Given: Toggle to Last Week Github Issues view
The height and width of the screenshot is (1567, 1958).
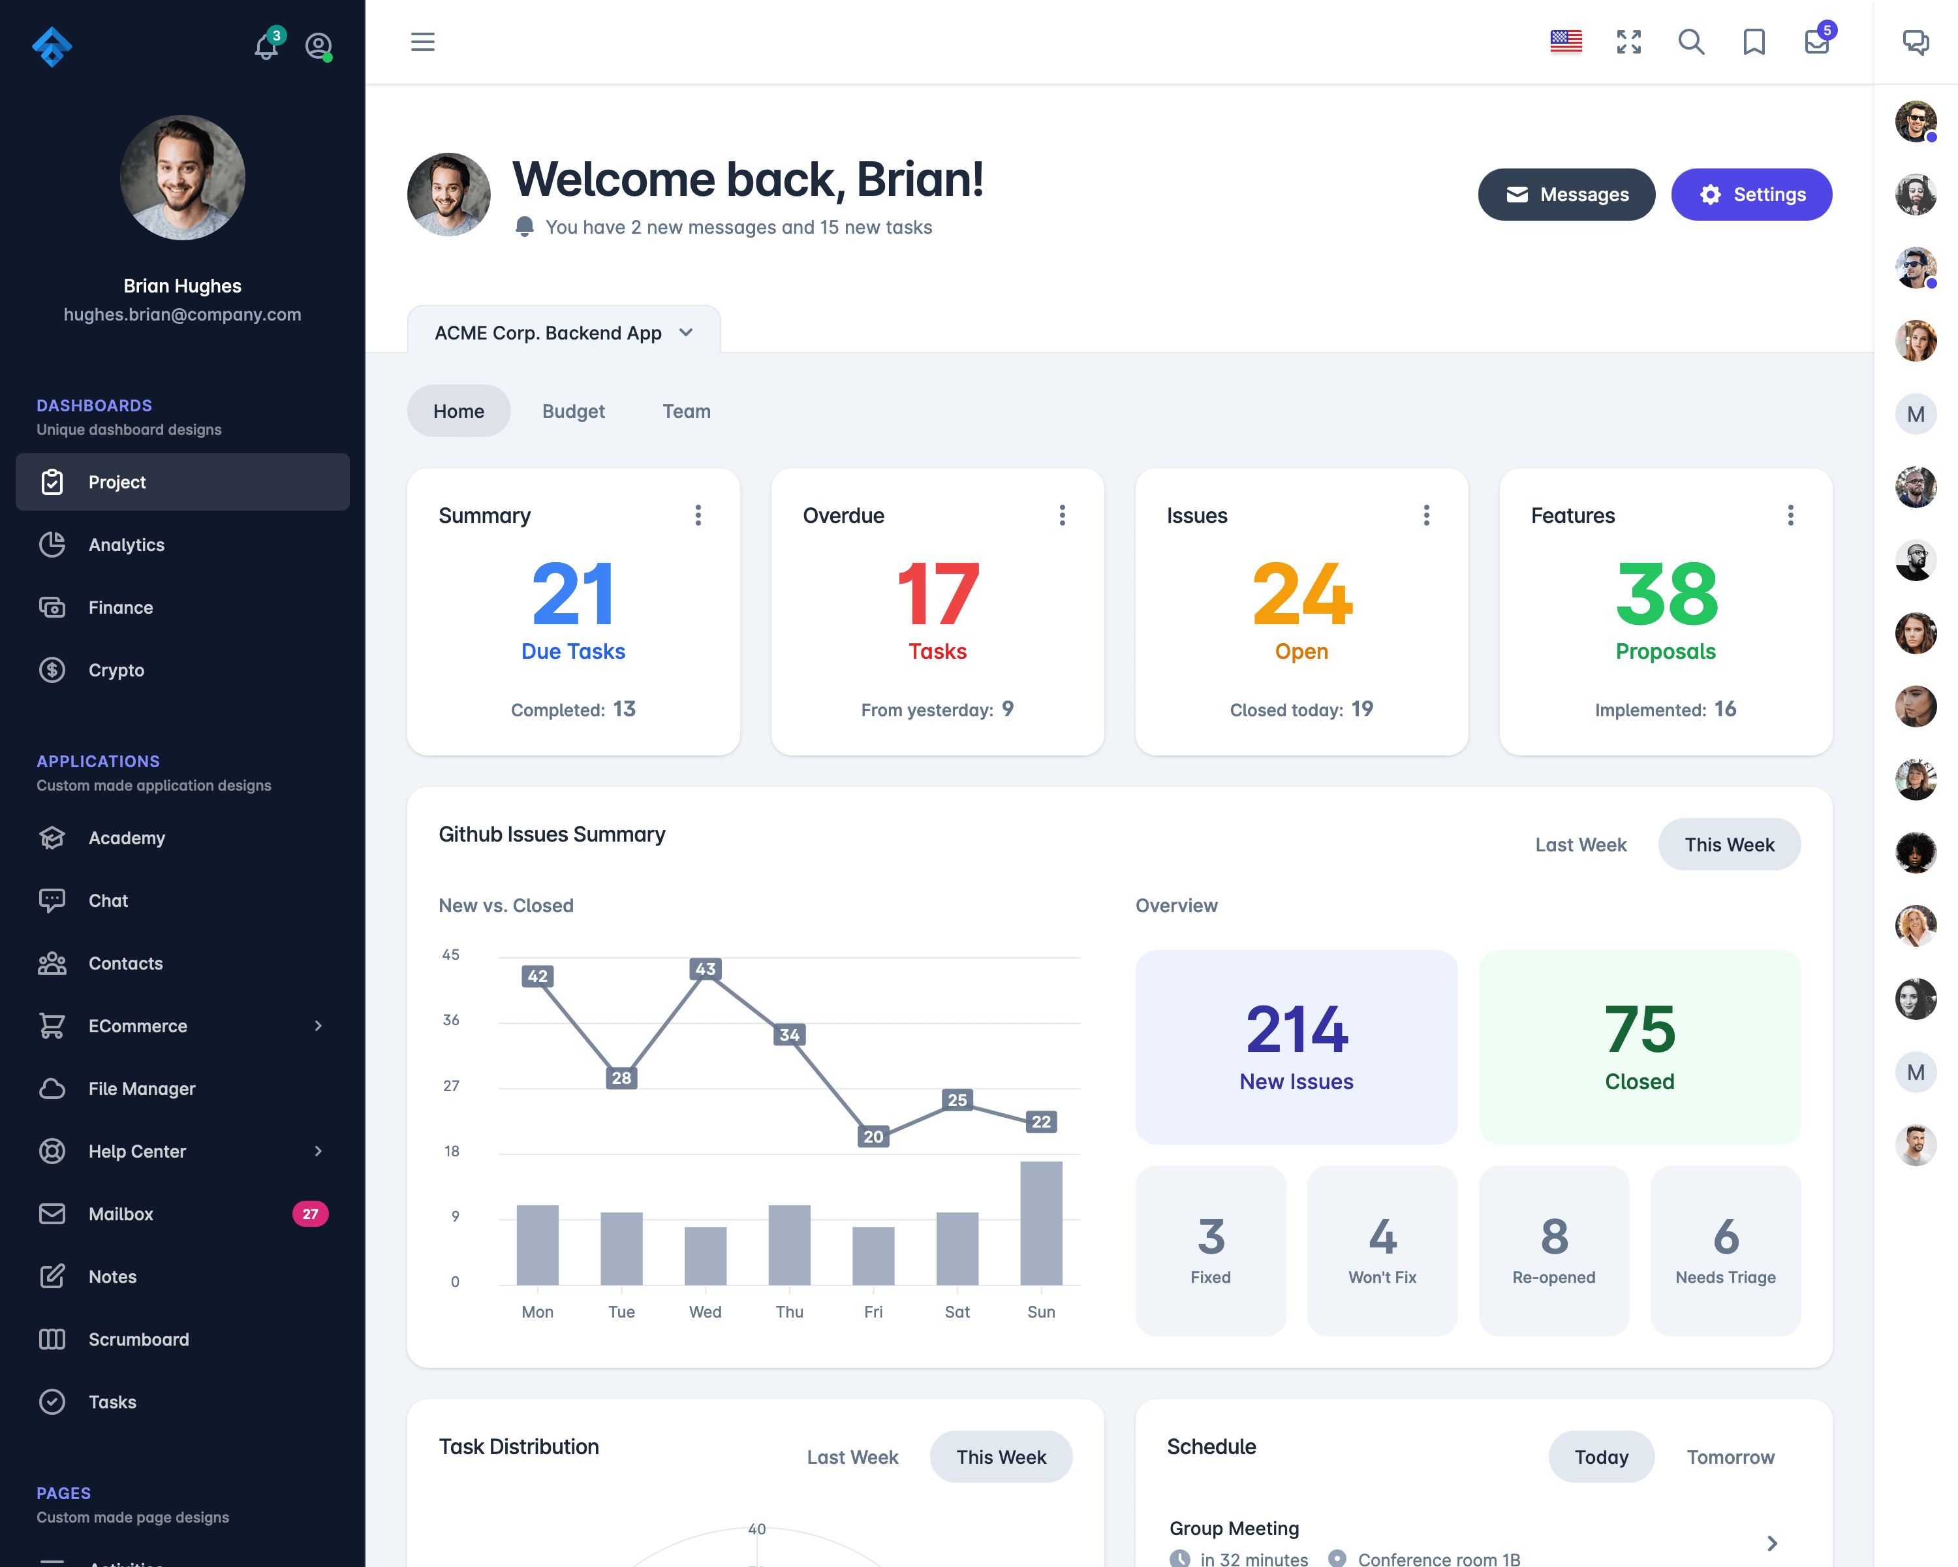Looking at the screenshot, I should 1581,843.
